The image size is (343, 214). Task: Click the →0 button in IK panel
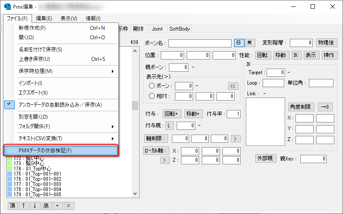(325, 107)
